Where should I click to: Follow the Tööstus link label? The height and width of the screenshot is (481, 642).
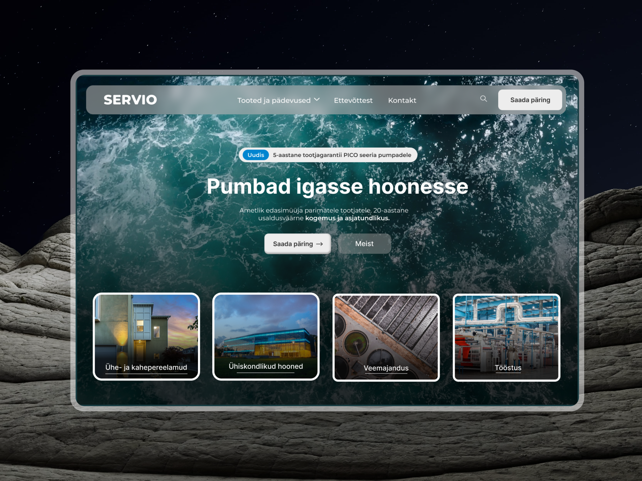coord(508,368)
